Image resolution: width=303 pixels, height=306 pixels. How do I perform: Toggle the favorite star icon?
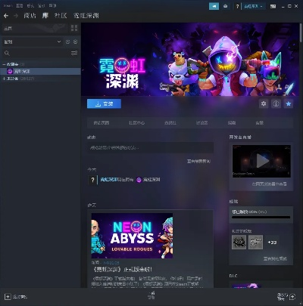(x=289, y=104)
